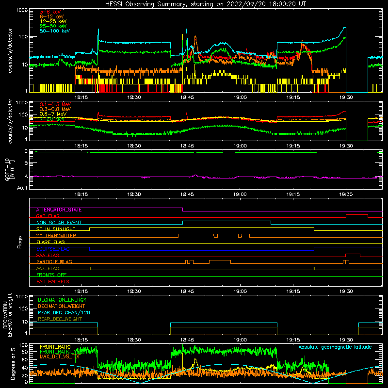Click the ATTENUATOR_STATE flag label
This screenshot has height=388, width=388.
[59, 210]
